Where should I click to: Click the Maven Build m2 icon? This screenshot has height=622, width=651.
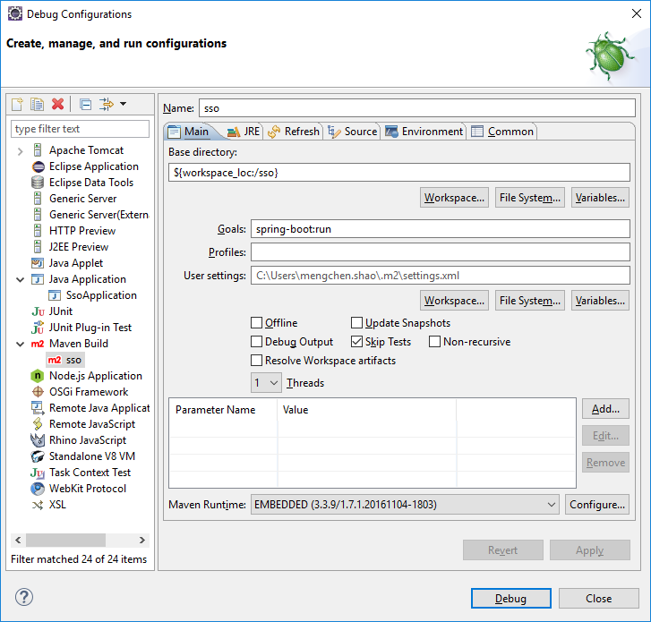pos(38,344)
